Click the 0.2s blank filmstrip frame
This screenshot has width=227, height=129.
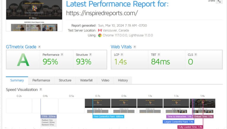[x=19, y=106]
